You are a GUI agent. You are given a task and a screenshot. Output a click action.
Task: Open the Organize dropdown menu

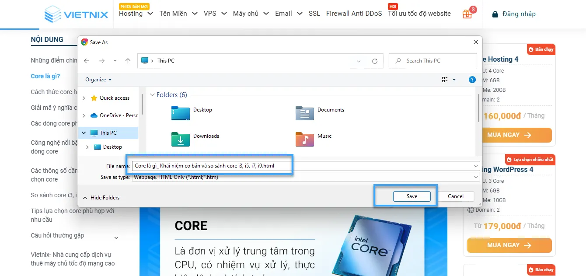[x=98, y=80]
